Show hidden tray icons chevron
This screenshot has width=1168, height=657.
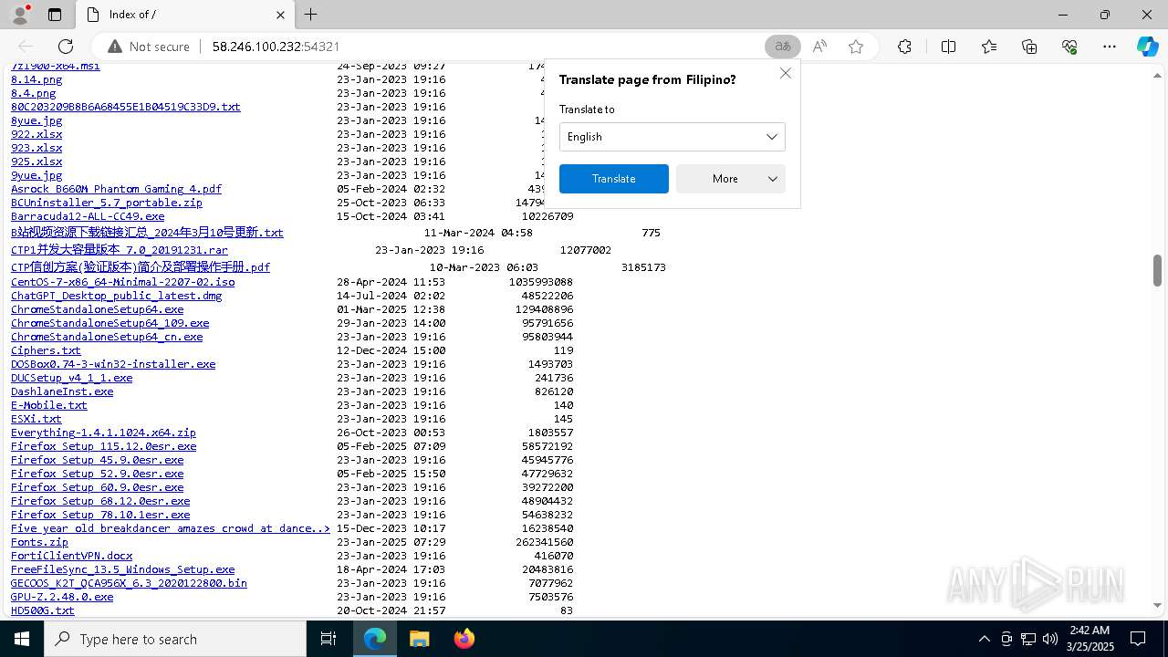[984, 639]
